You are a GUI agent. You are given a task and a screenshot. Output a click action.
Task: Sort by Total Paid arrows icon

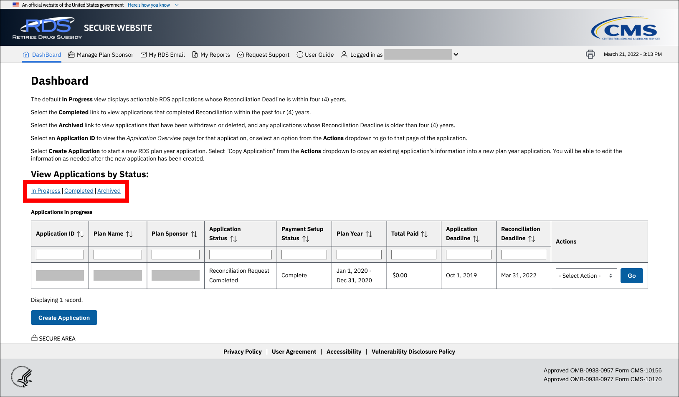click(x=424, y=234)
